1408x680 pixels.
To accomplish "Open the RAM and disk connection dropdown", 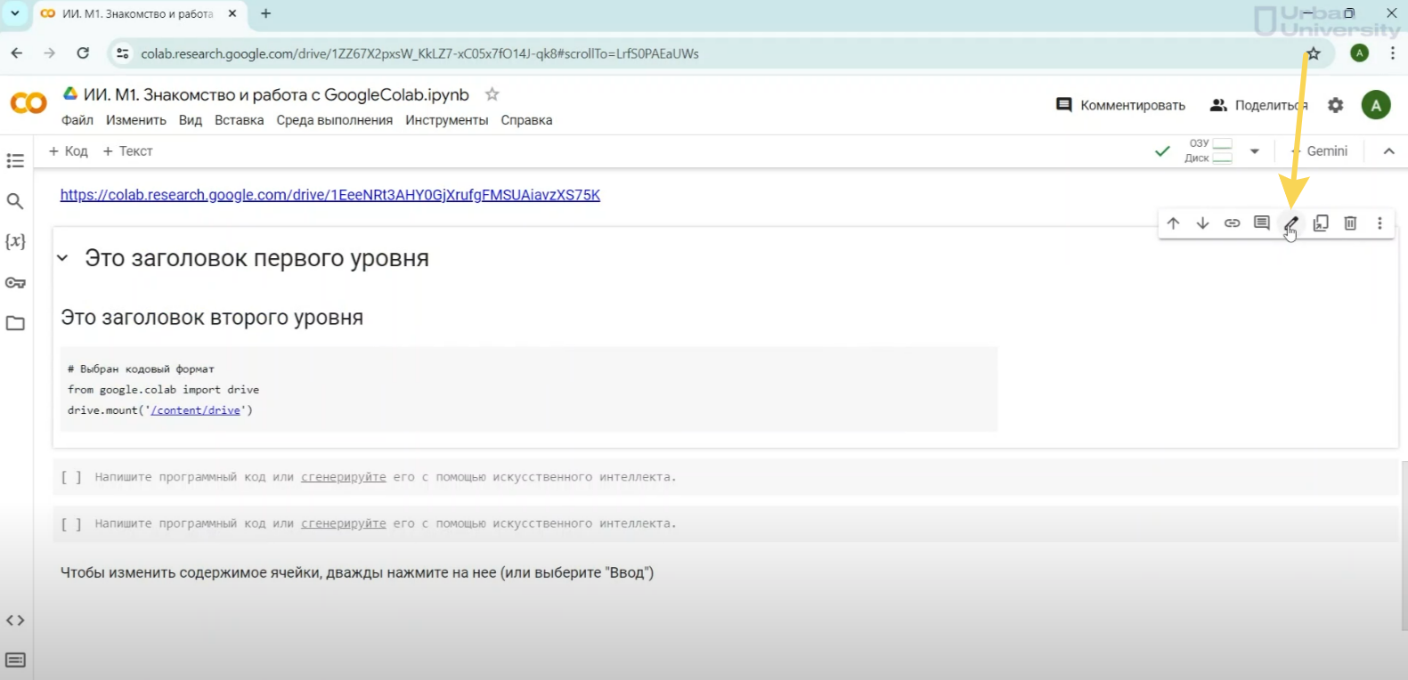I will [1254, 151].
